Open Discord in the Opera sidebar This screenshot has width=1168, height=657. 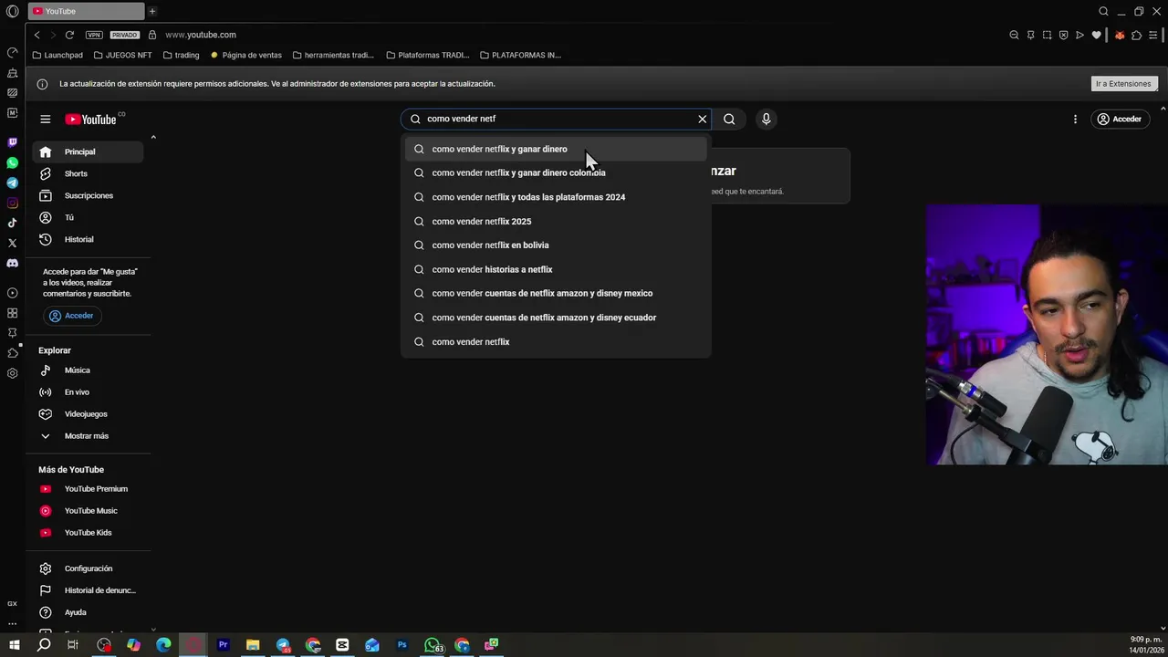click(12, 263)
